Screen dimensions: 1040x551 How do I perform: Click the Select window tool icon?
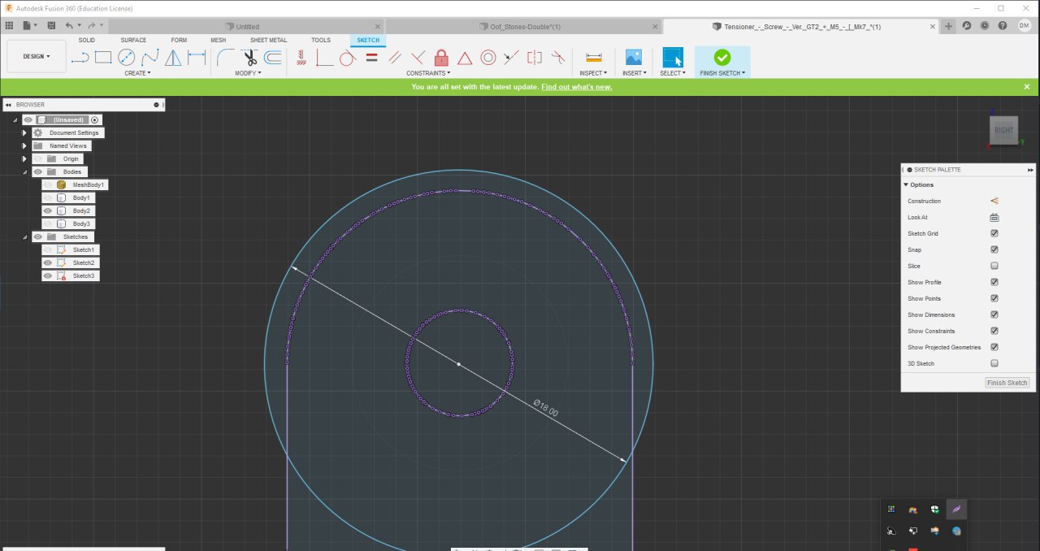(673, 57)
